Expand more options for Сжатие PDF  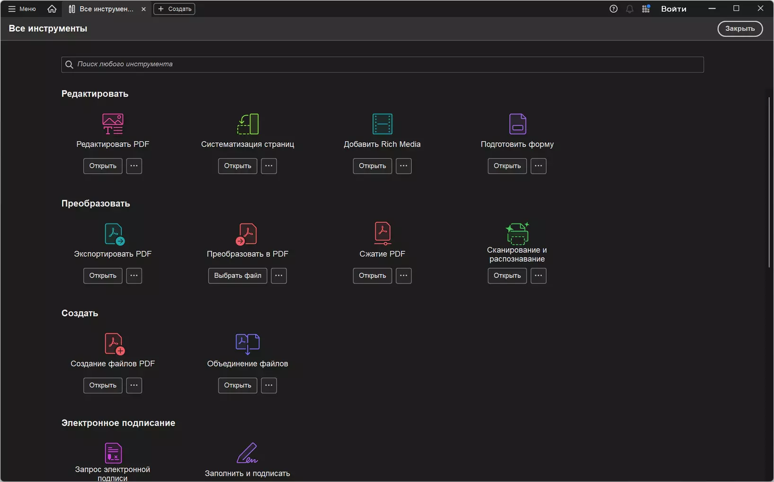[x=404, y=275]
